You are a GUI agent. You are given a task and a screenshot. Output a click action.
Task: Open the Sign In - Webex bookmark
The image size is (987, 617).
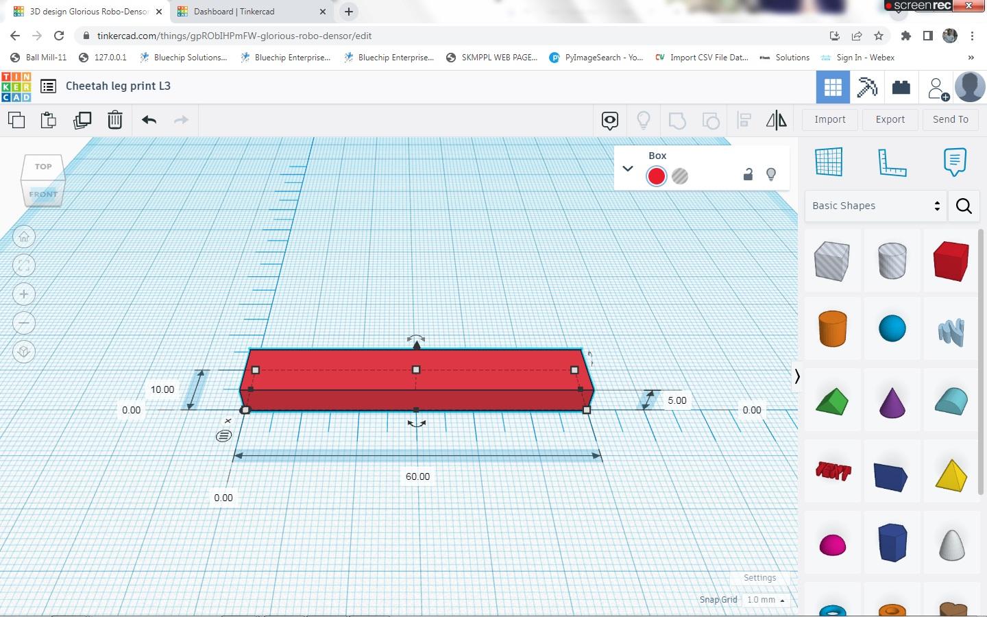(857, 58)
